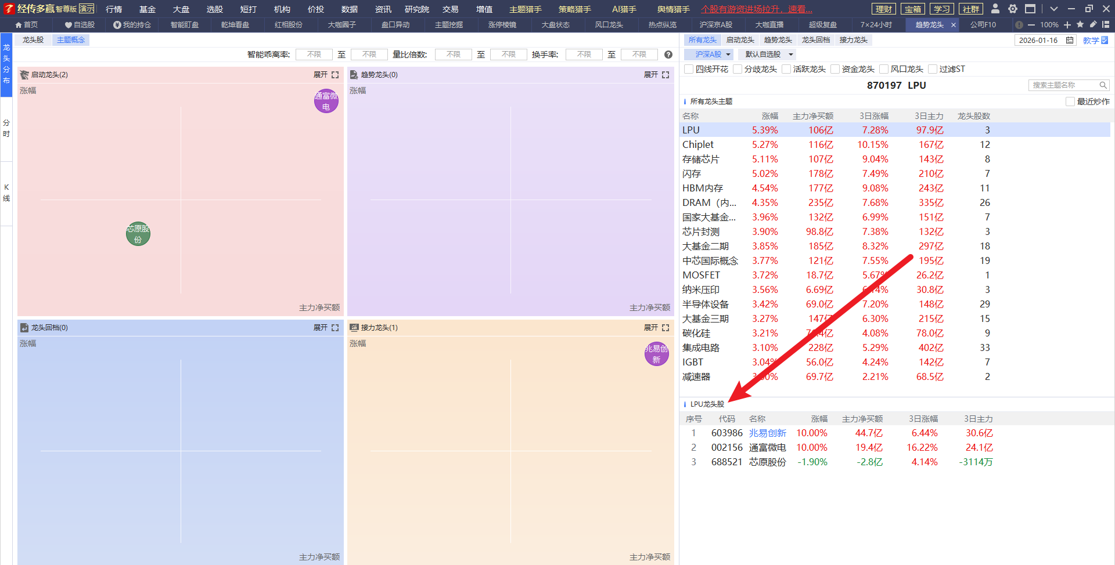
Task: Click the 兆易创新 stock link
Action: 767,433
